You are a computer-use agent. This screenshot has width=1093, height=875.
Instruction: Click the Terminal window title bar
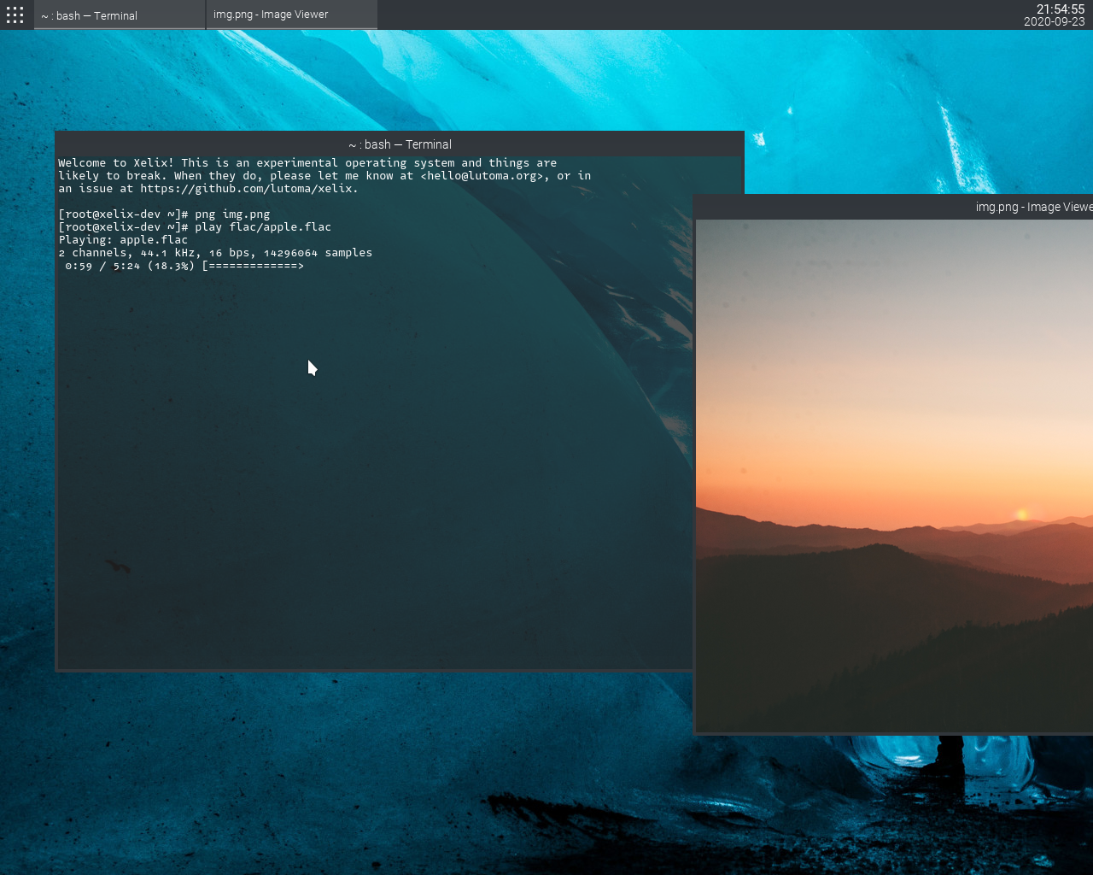(x=400, y=144)
